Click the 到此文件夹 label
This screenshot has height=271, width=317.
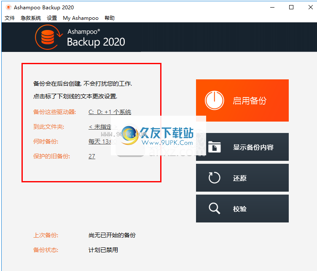point(49,127)
